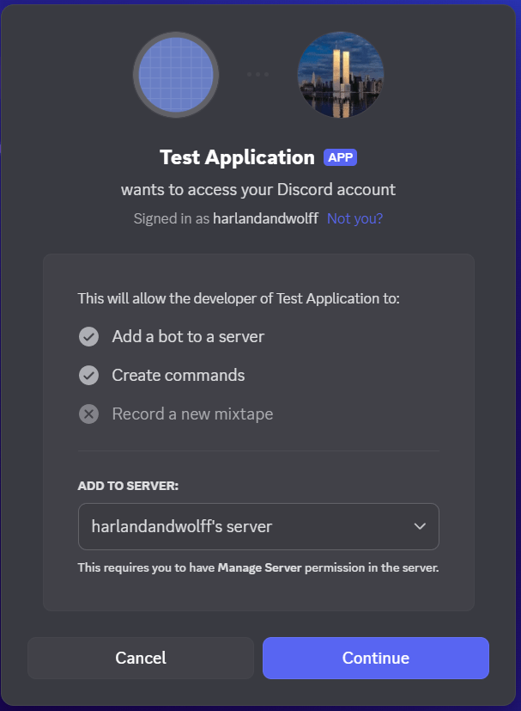
Task: Click the Test Application title heading
Action: [x=237, y=157]
